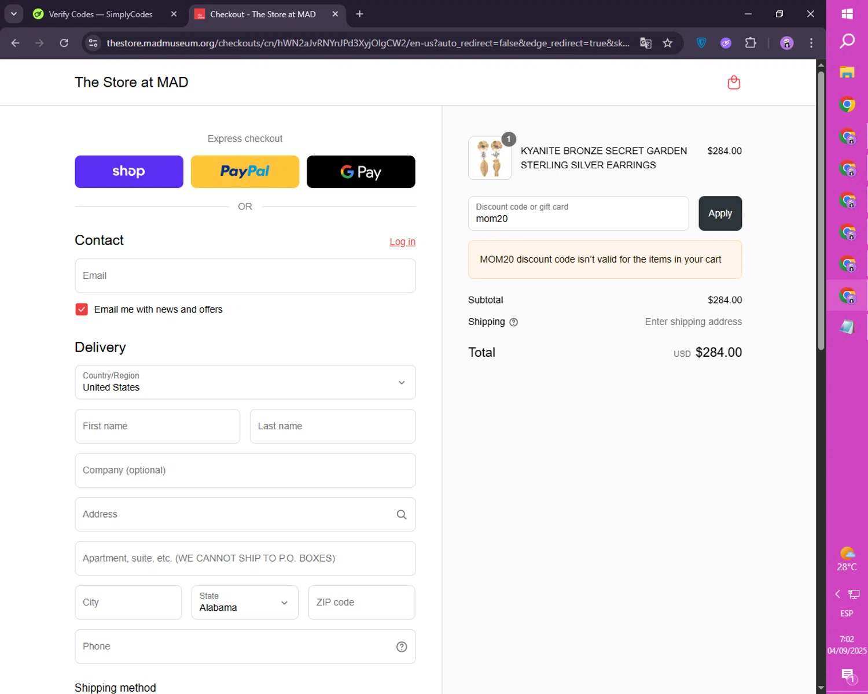Click the discount code field with mom20
Viewport: 868px width, 694px height.
coord(579,213)
